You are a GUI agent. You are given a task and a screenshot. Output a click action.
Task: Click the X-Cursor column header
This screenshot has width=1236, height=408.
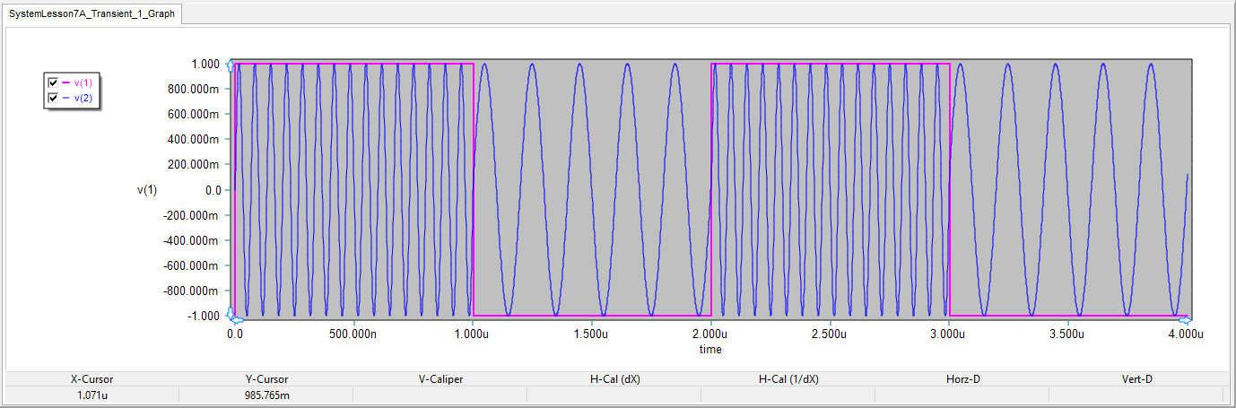91,379
